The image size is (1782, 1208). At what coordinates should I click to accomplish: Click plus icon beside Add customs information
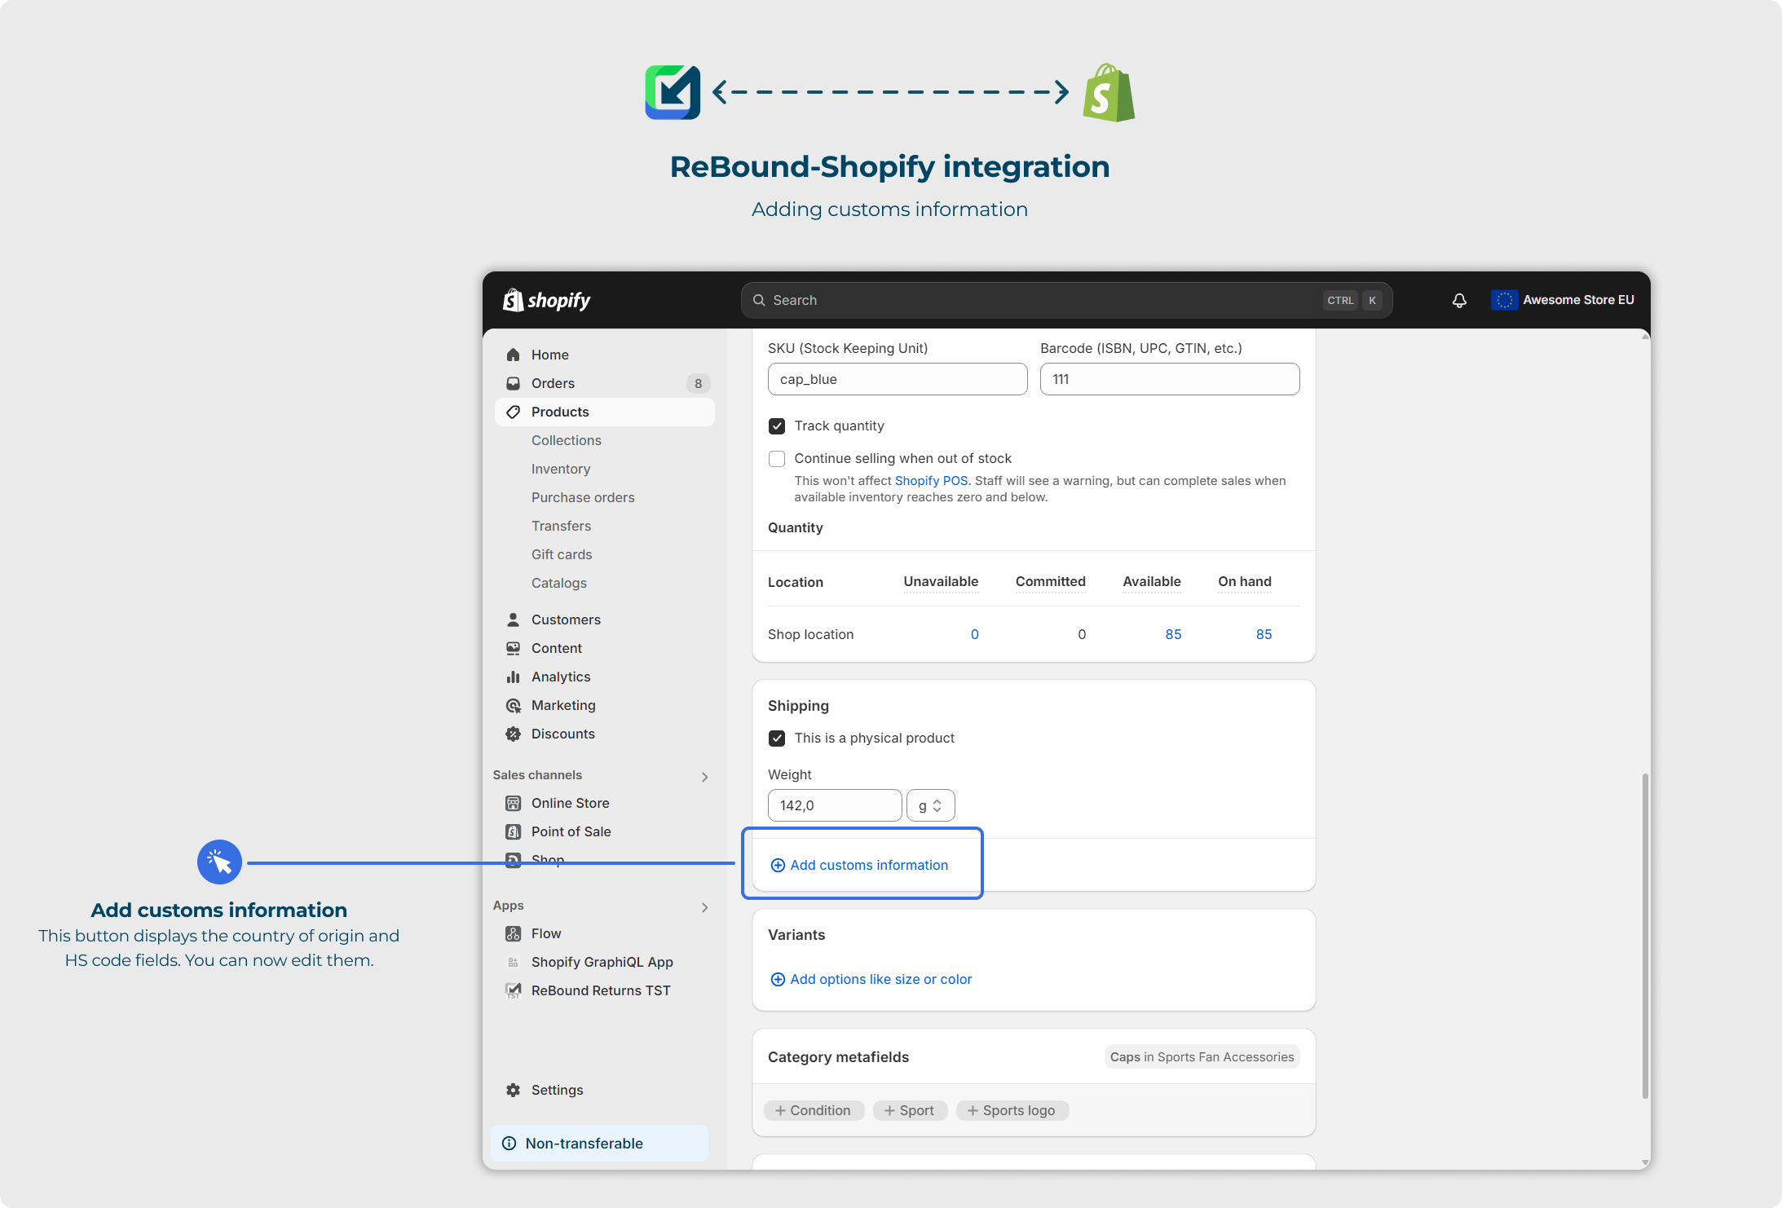(x=778, y=865)
